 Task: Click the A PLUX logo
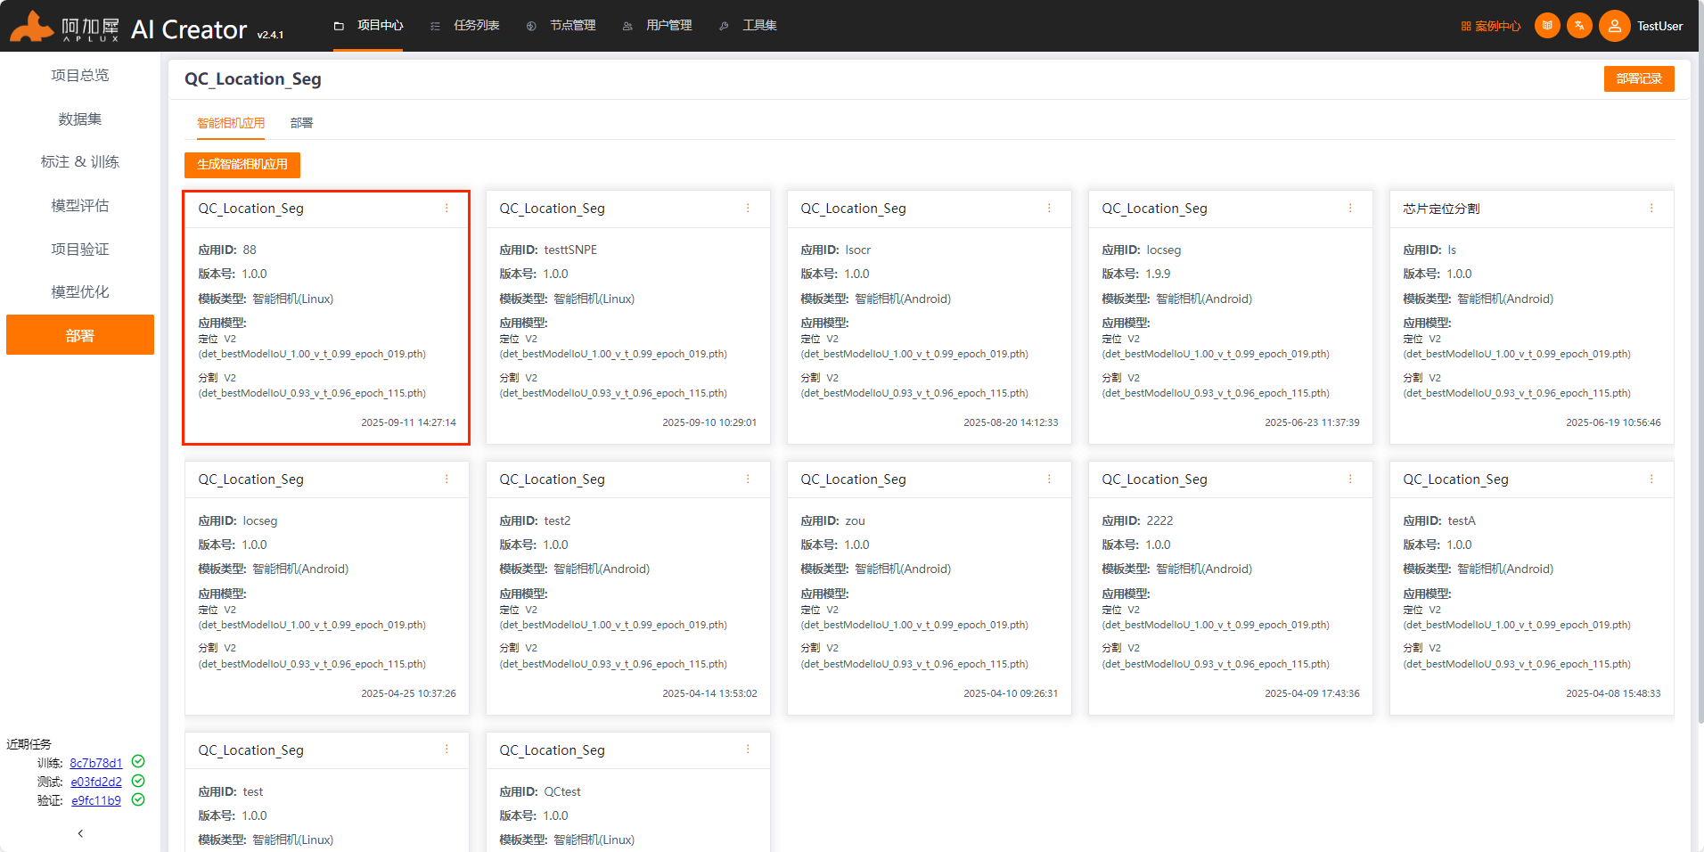coord(64,27)
